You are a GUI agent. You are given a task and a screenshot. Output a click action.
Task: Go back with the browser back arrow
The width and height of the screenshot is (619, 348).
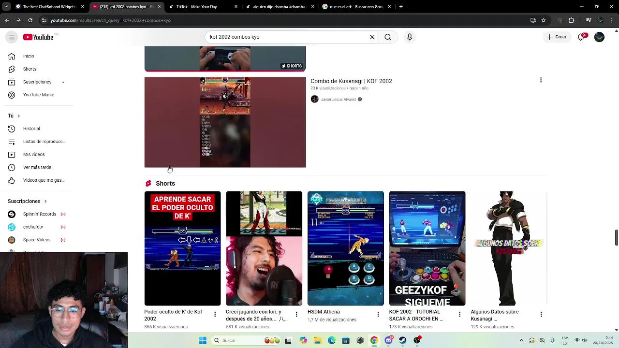[x=7, y=20]
